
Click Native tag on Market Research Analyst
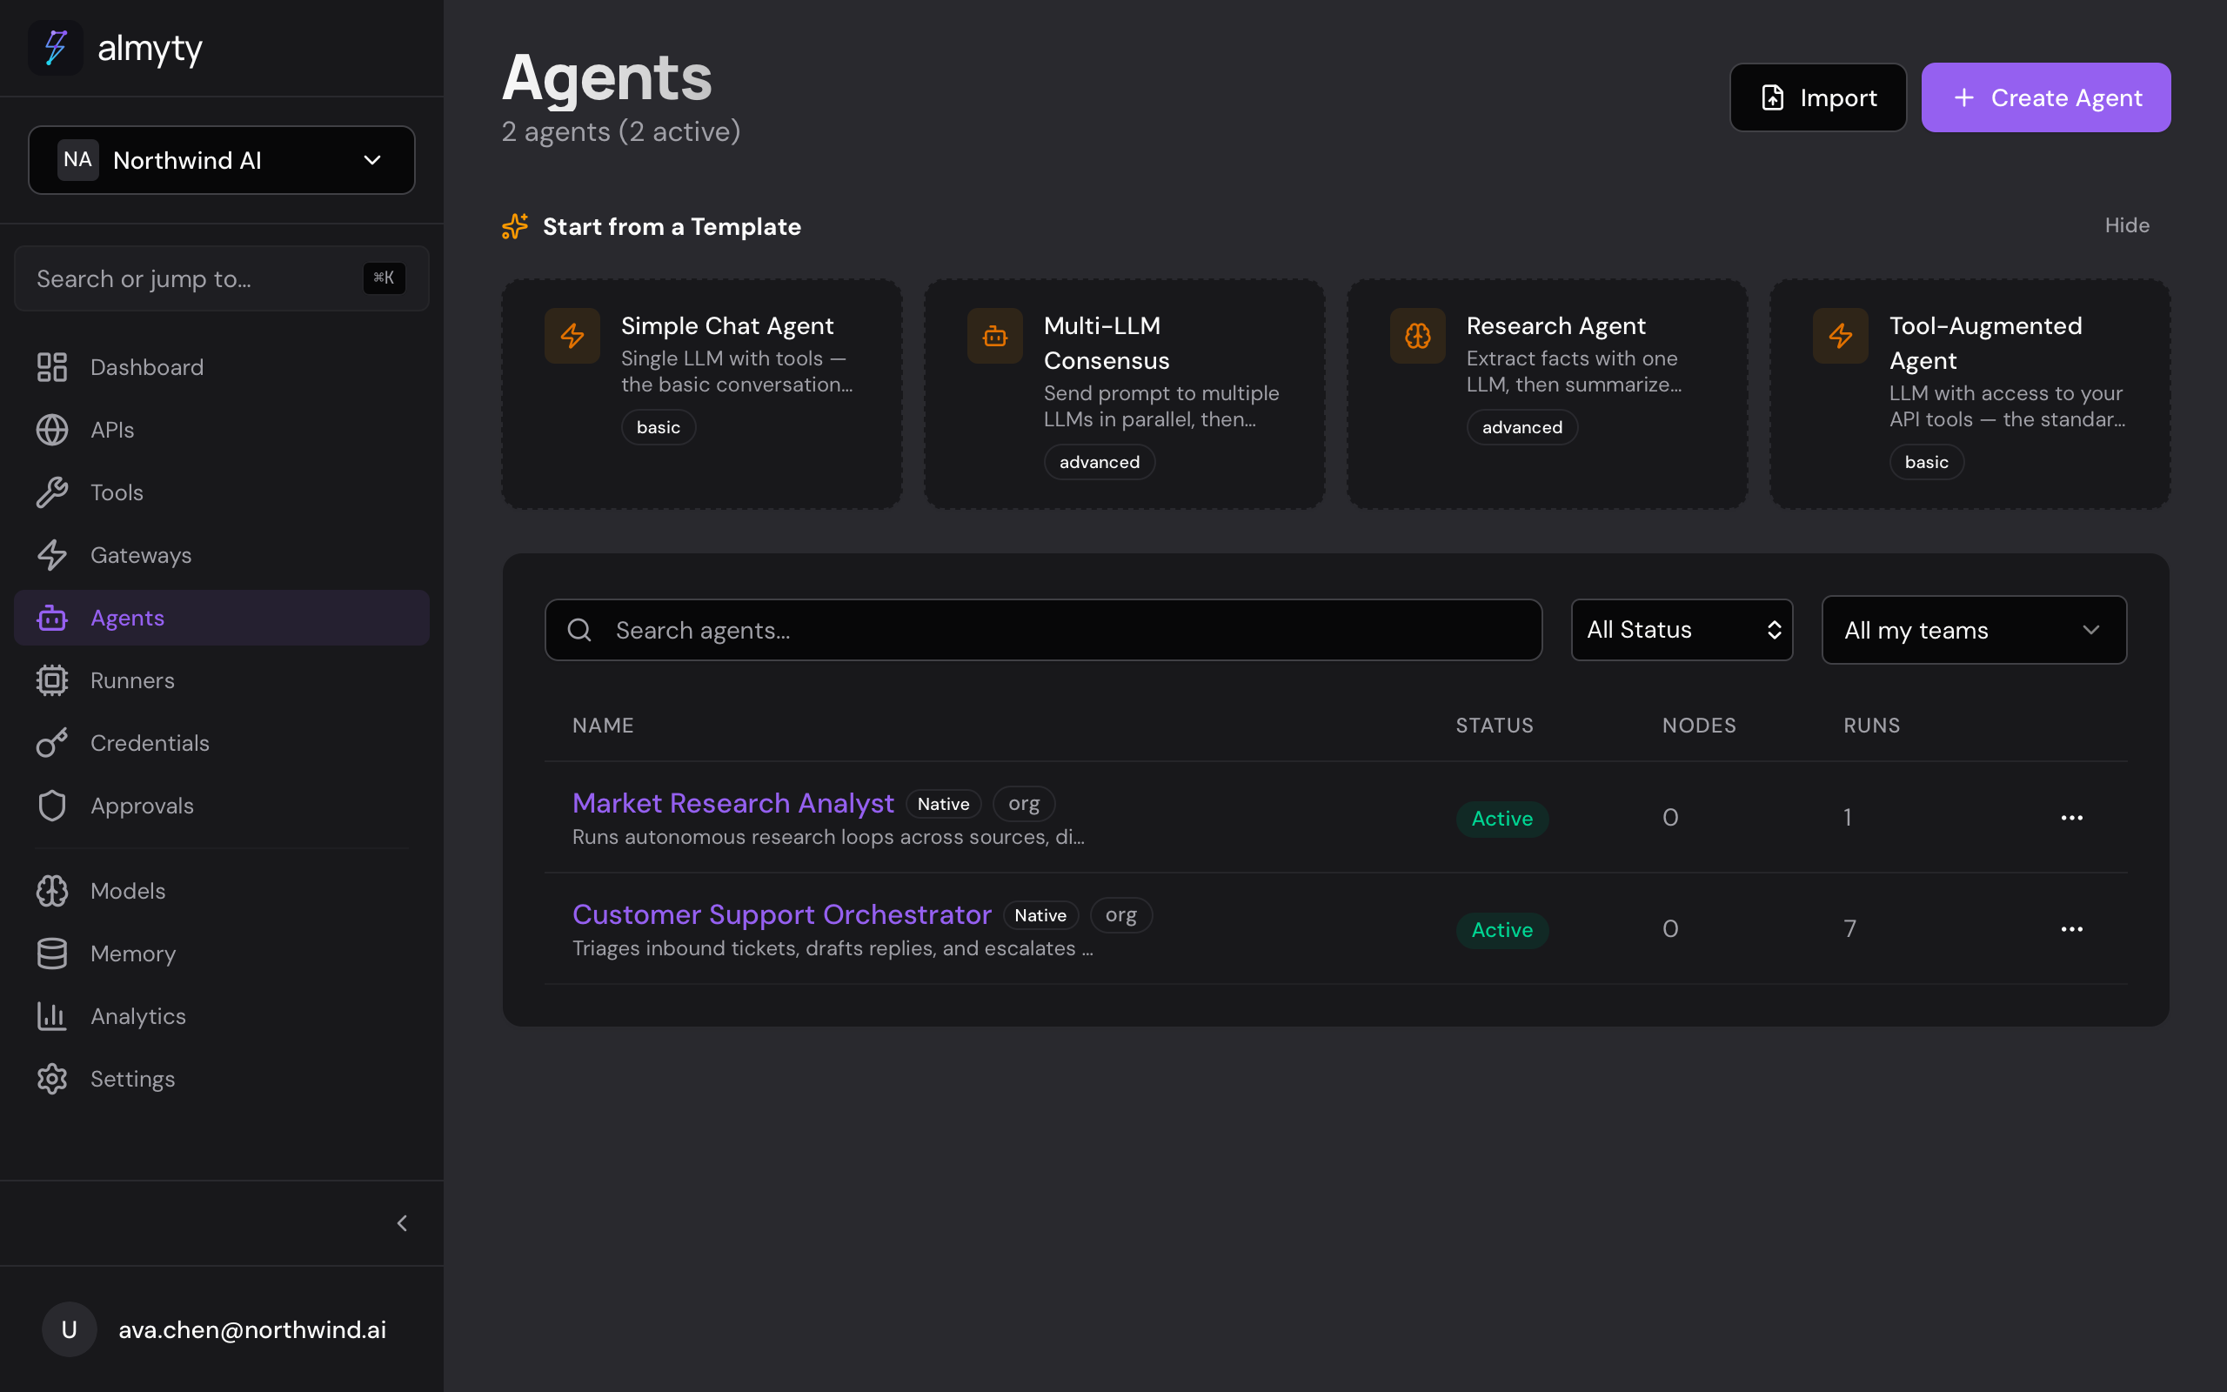click(943, 804)
